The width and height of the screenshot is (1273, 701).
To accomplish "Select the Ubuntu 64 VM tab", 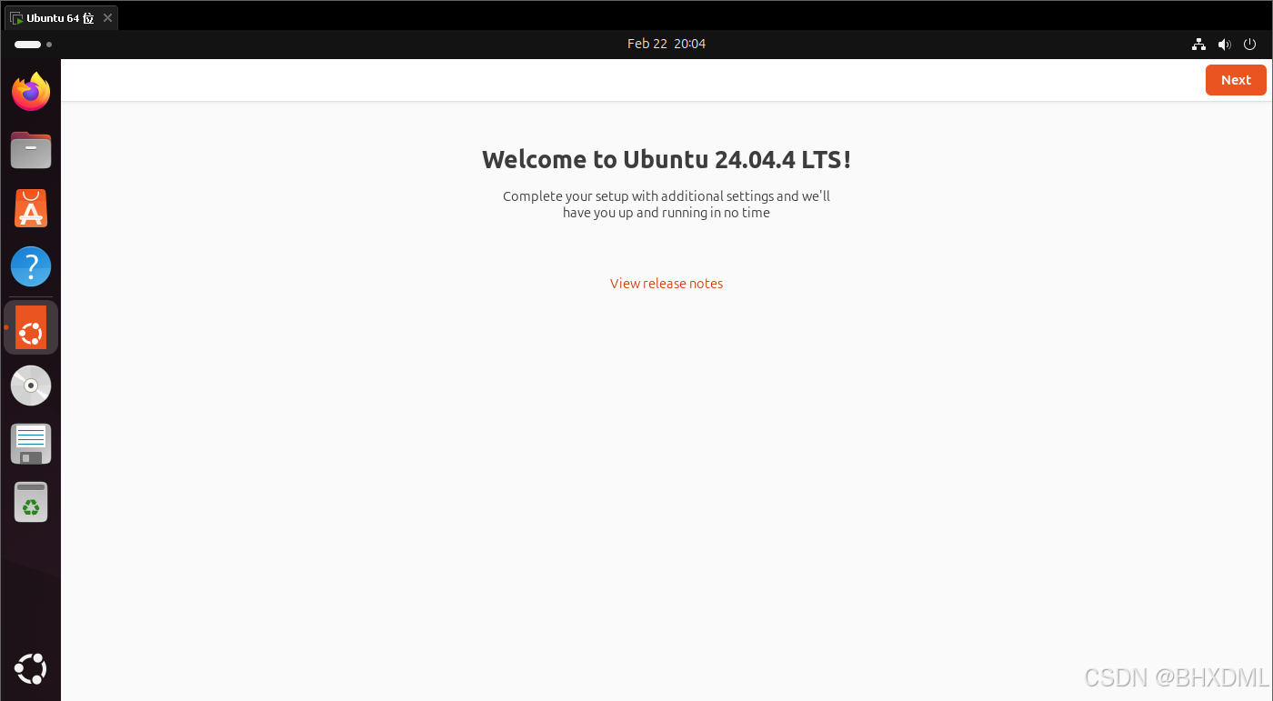I will 61,17.
